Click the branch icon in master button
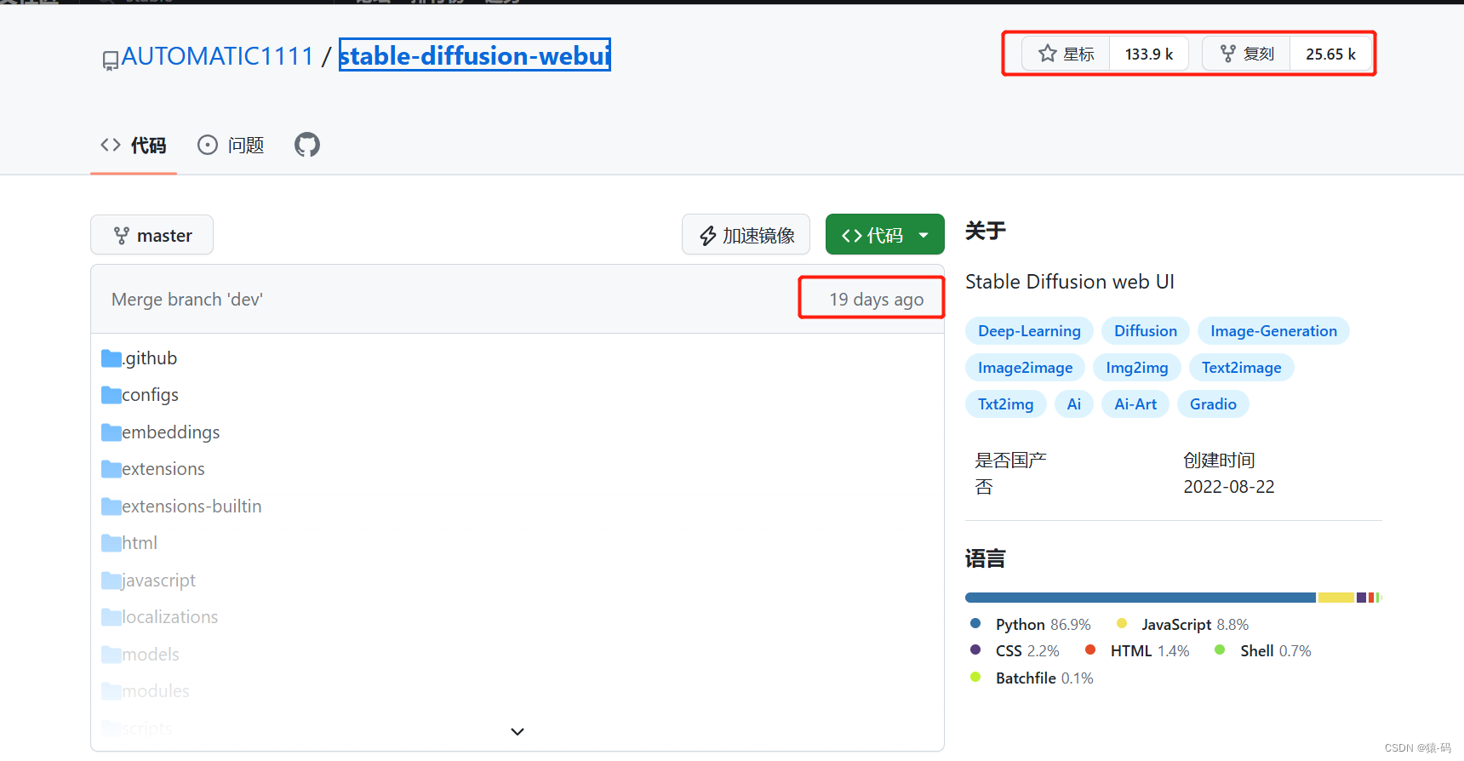The height and width of the screenshot is (761, 1464). click(x=122, y=236)
